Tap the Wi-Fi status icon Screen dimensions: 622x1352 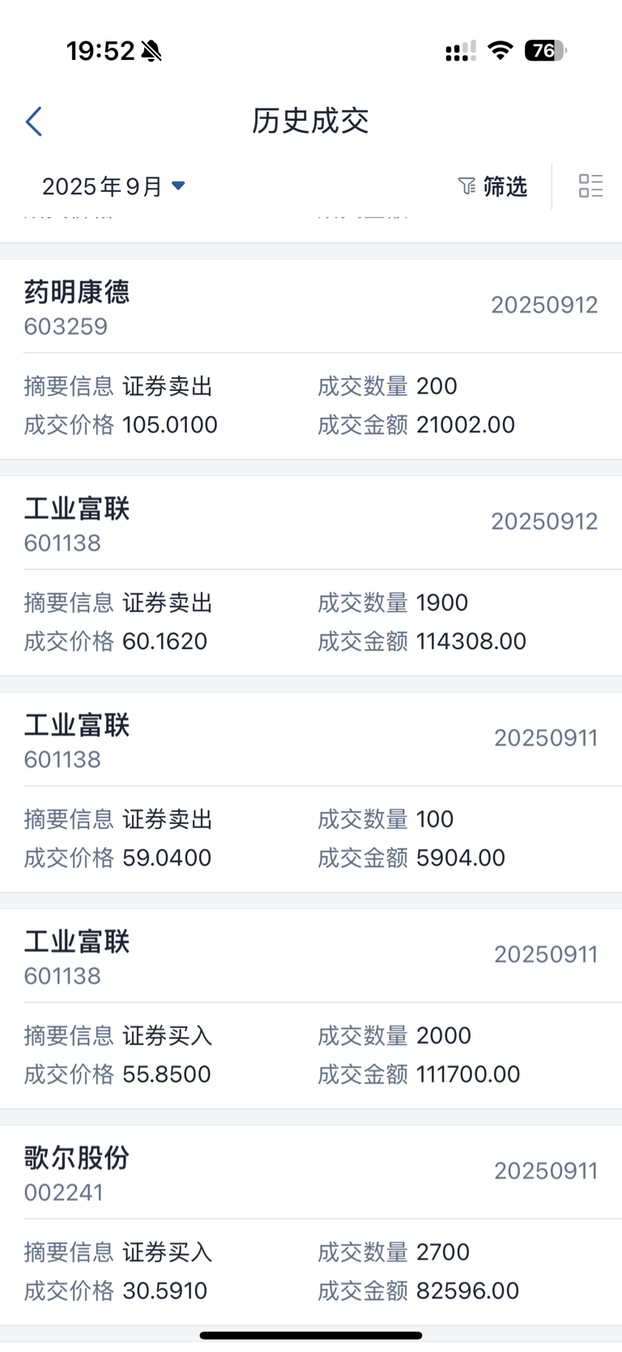click(501, 51)
